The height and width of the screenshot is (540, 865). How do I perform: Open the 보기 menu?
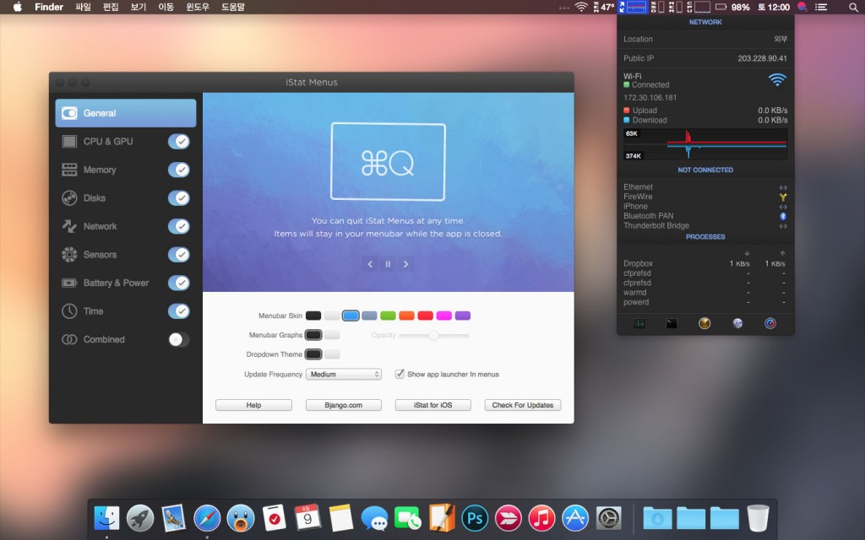click(138, 7)
